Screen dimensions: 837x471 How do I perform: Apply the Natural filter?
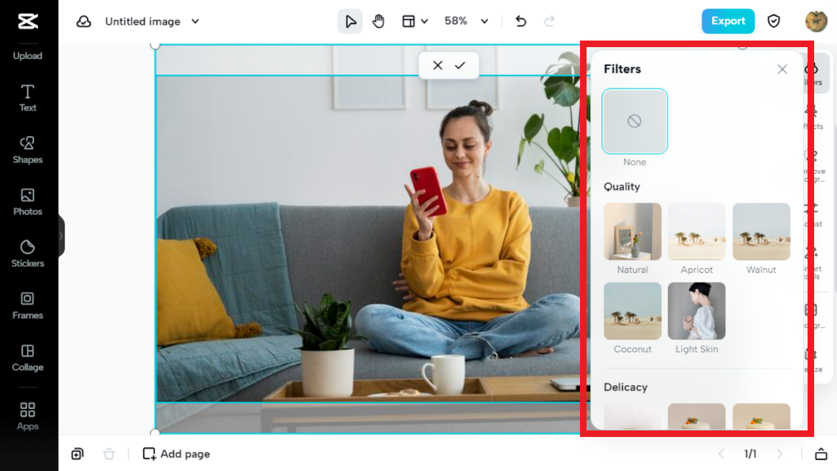pos(632,232)
